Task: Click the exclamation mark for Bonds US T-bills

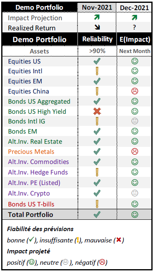Action: pyautogui.click(x=97, y=204)
